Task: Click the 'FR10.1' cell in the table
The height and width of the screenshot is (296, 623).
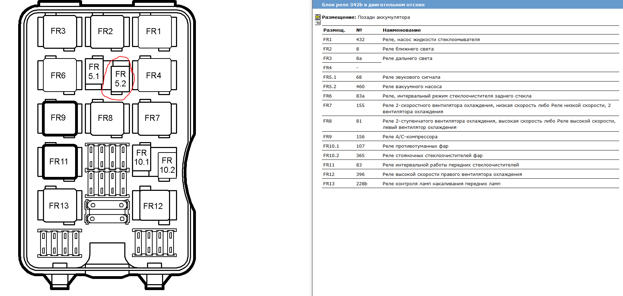Action: (x=331, y=146)
